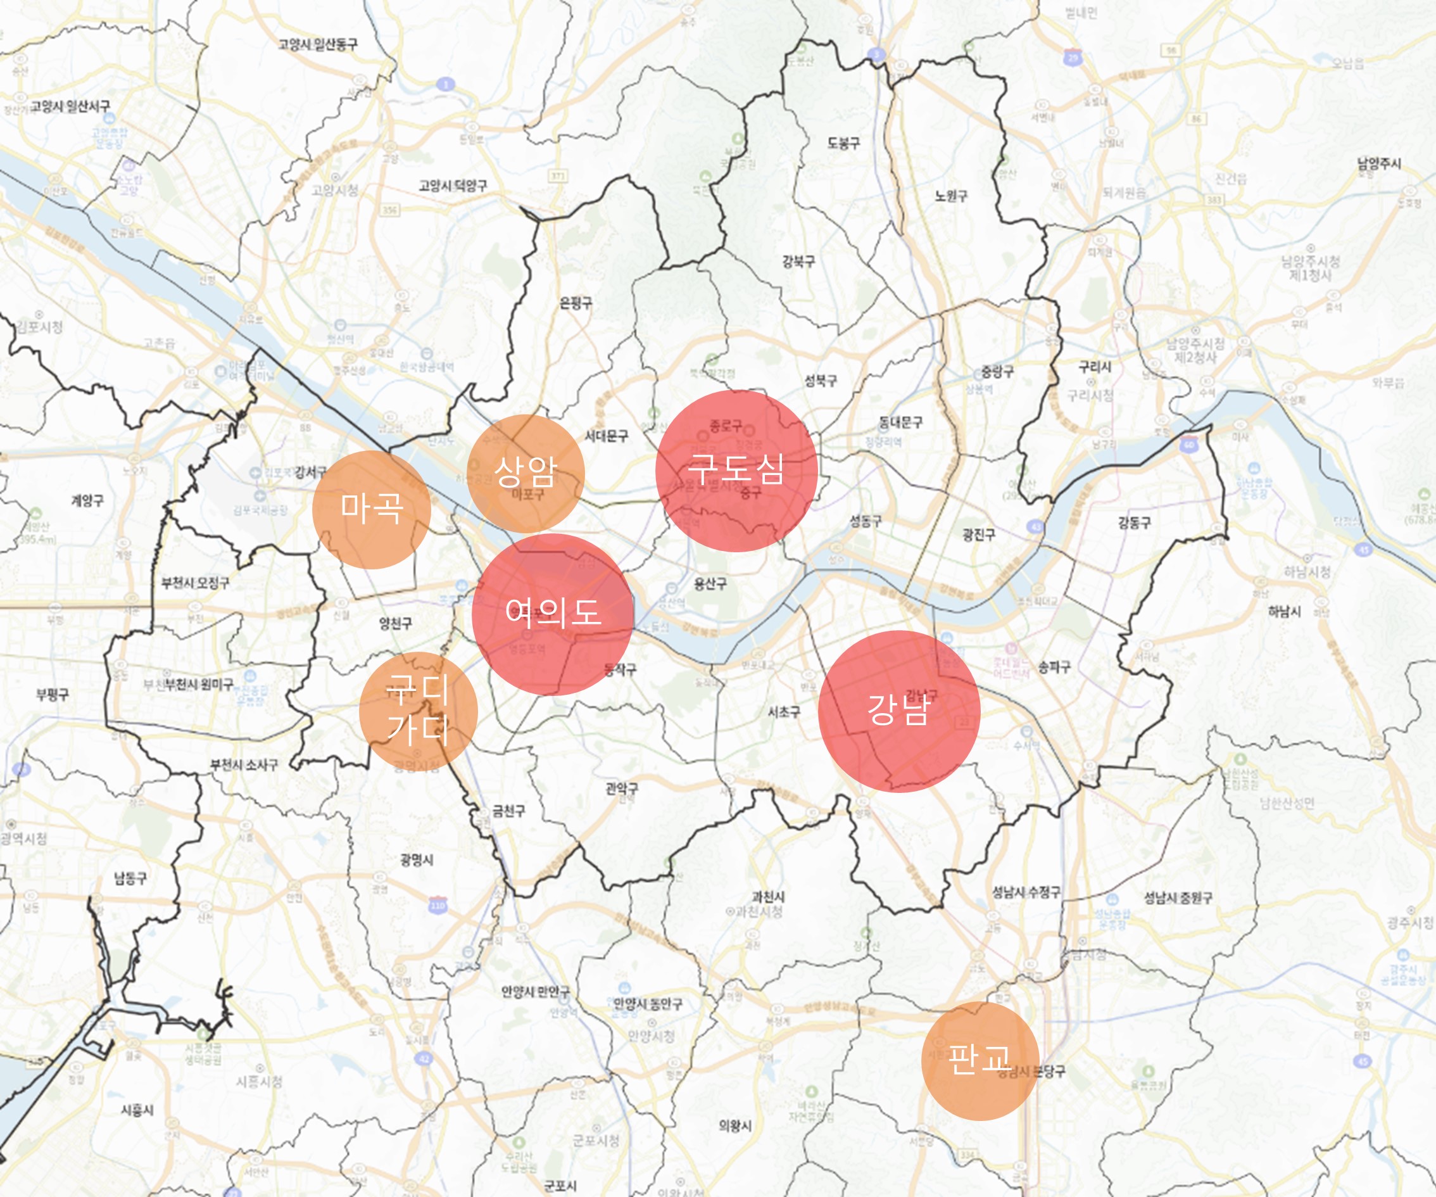Click the red 강남 circle marker
1436x1197 pixels.
coord(899,711)
